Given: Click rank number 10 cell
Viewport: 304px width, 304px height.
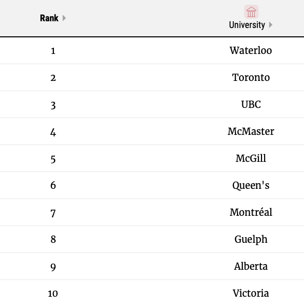Looking at the screenshot, I should (x=53, y=294).
